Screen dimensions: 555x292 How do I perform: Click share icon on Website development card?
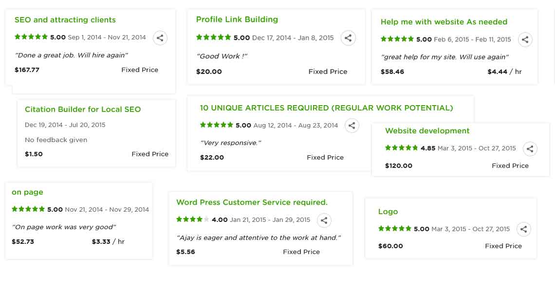(x=530, y=148)
